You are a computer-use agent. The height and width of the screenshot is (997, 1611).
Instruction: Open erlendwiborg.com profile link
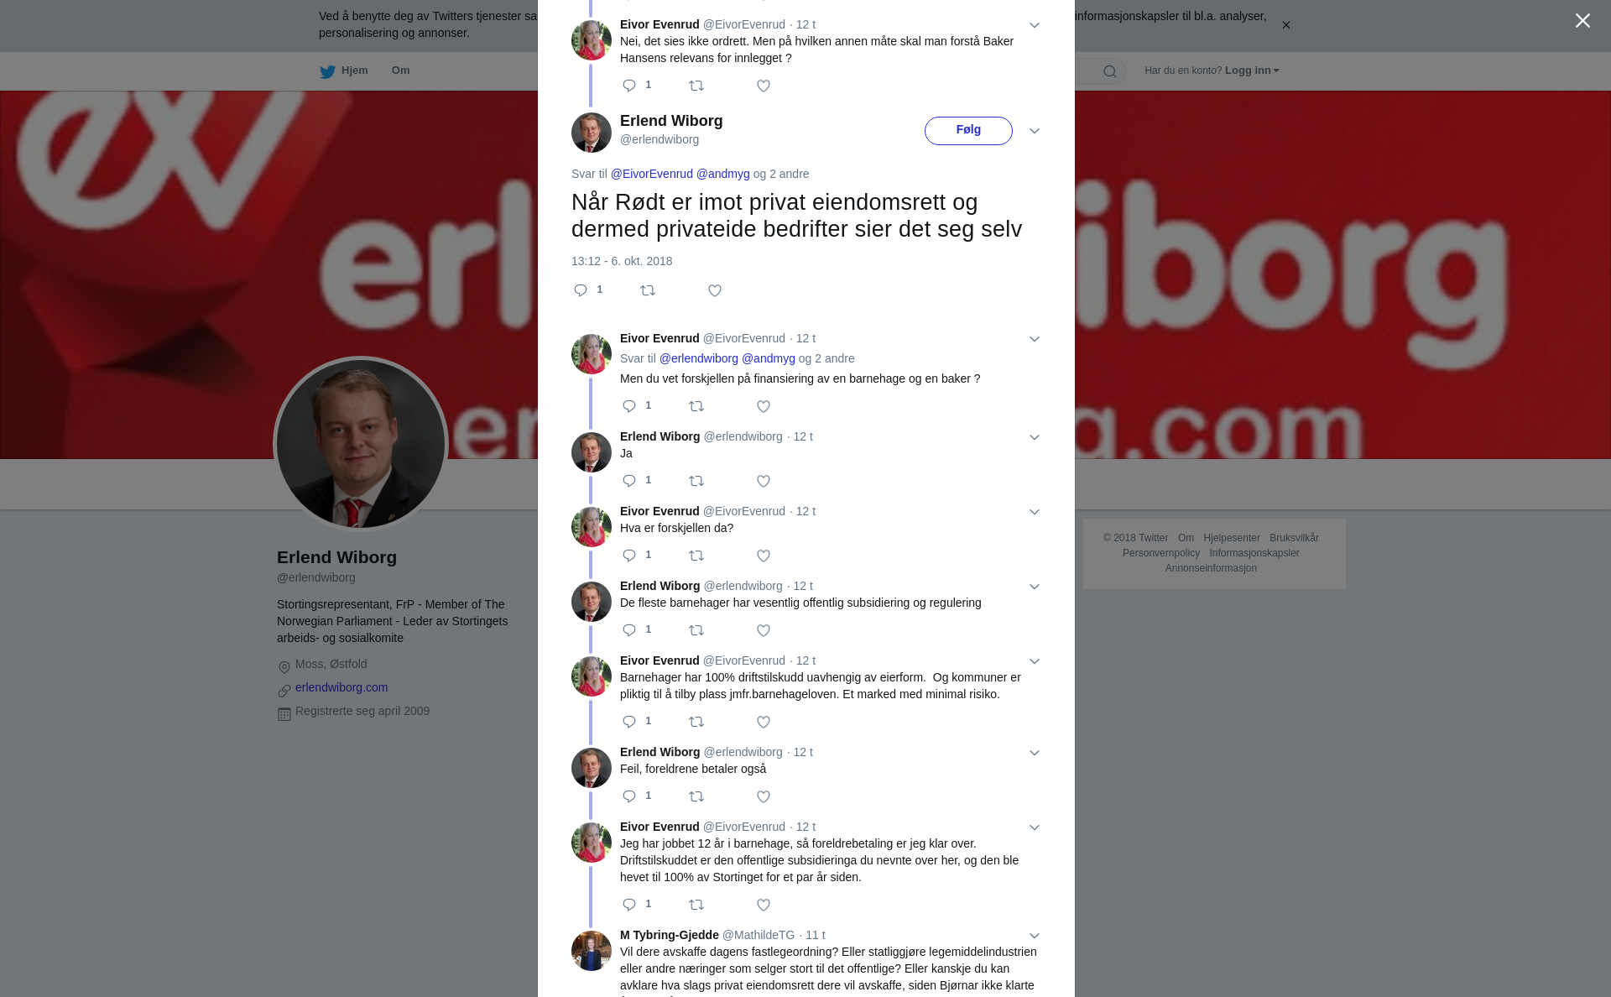[341, 687]
